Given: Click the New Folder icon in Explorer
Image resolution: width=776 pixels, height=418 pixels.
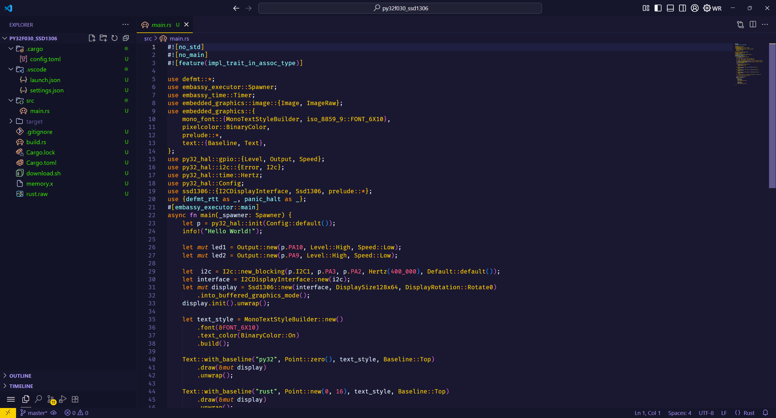Looking at the screenshot, I should (103, 38).
